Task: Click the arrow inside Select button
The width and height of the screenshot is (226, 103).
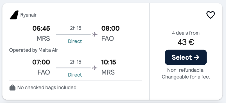Action: (197, 57)
